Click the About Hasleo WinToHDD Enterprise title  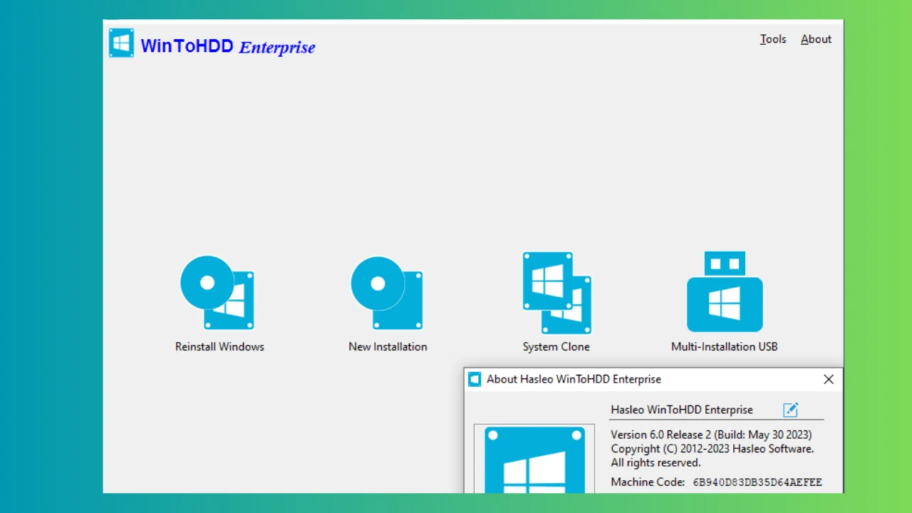coord(574,380)
